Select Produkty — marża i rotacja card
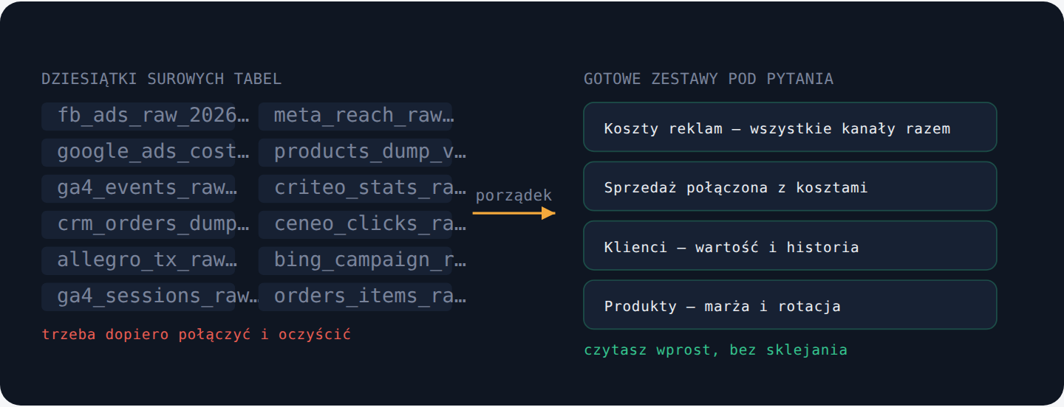 [790, 305]
